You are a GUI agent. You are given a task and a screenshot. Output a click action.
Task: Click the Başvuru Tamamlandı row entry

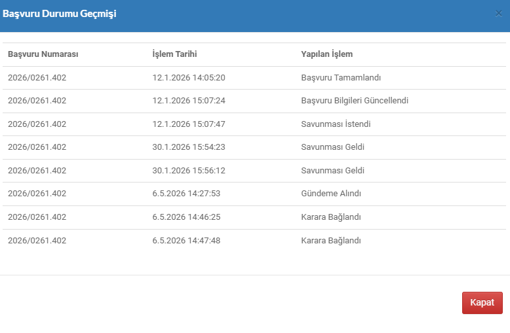[x=341, y=78]
